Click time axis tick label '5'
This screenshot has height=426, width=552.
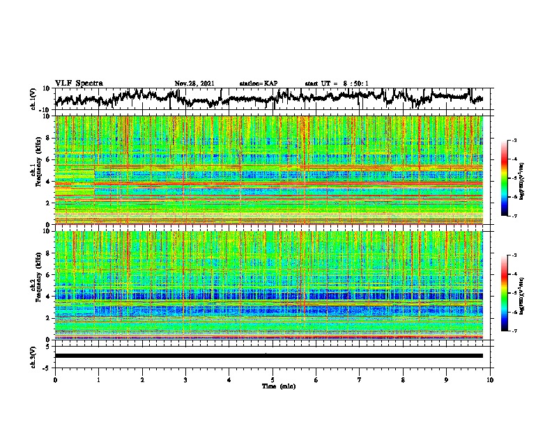click(273, 380)
